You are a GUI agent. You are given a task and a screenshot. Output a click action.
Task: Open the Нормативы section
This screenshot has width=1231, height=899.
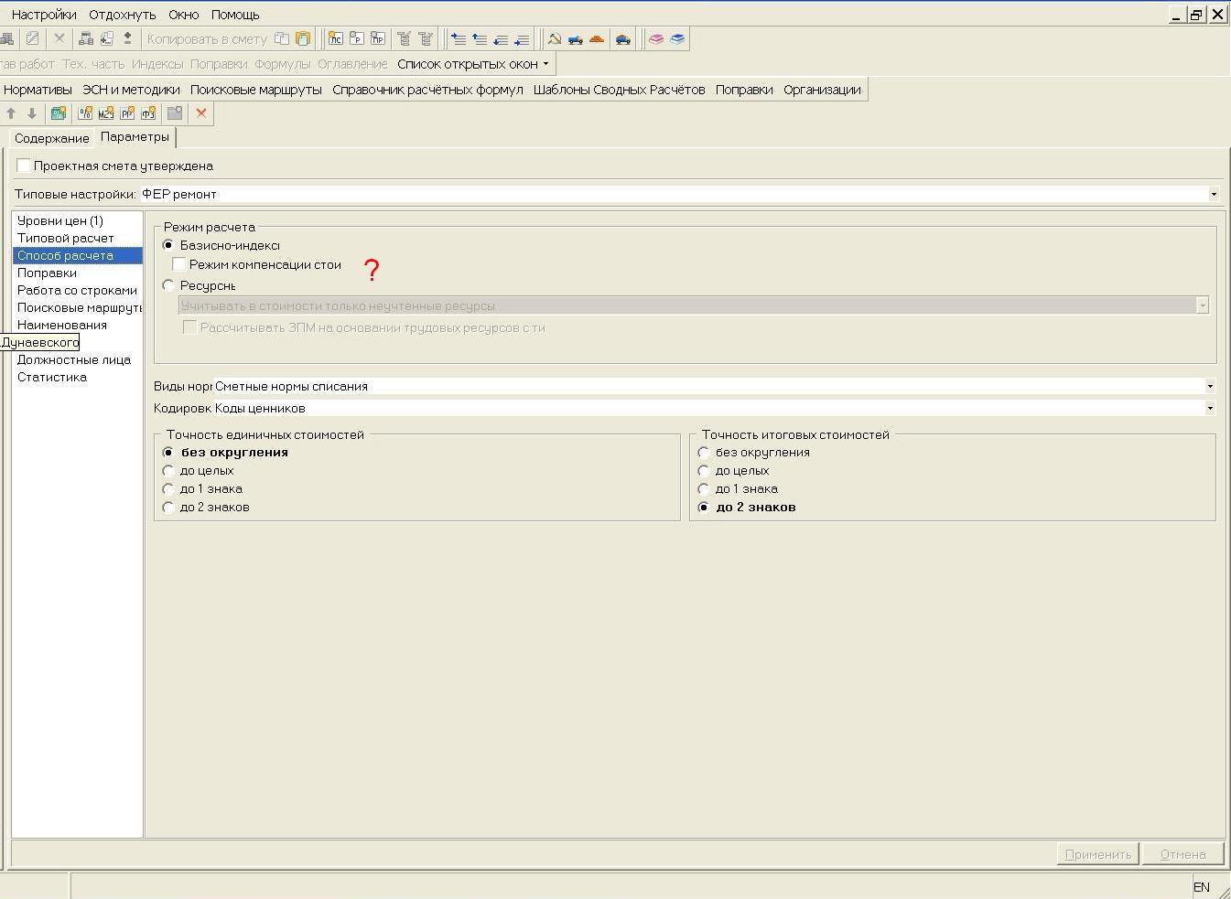coord(38,90)
